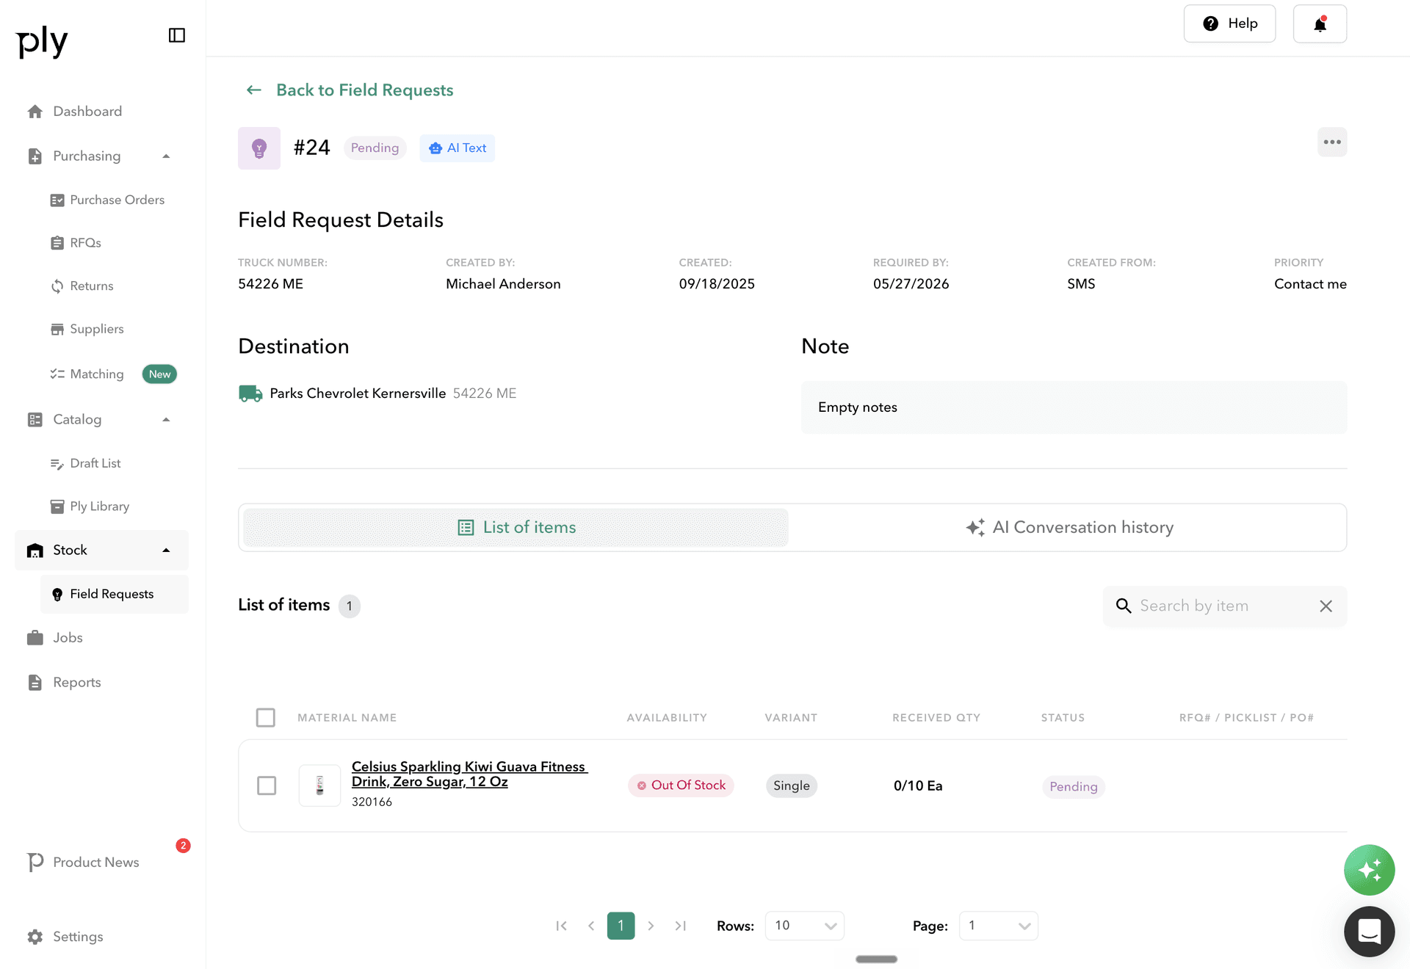Click the Search by item field
The image size is (1410, 969).
pyautogui.click(x=1224, y=606)
